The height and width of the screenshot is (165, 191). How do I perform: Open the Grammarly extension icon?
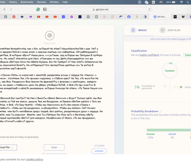click(38, 9)
